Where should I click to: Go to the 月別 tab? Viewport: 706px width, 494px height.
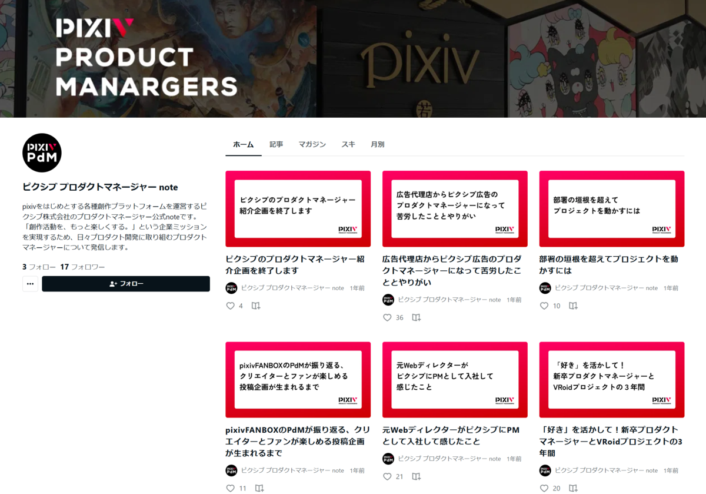point(377,144)
